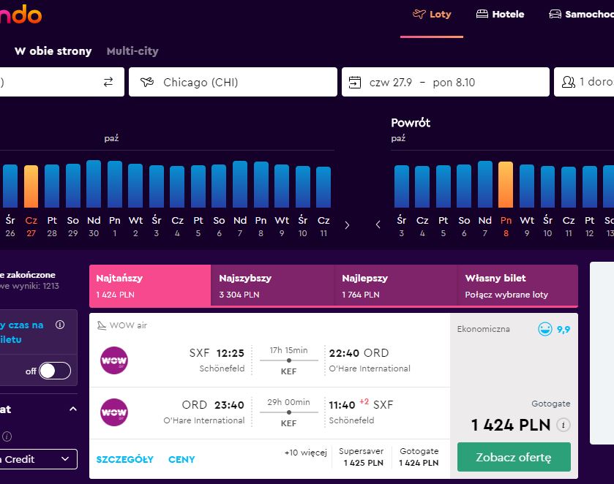Open SZCZEGÓŁY flight details link
Image resolution: width=614 pixels, height=484 pixels.
pos(125,459)
